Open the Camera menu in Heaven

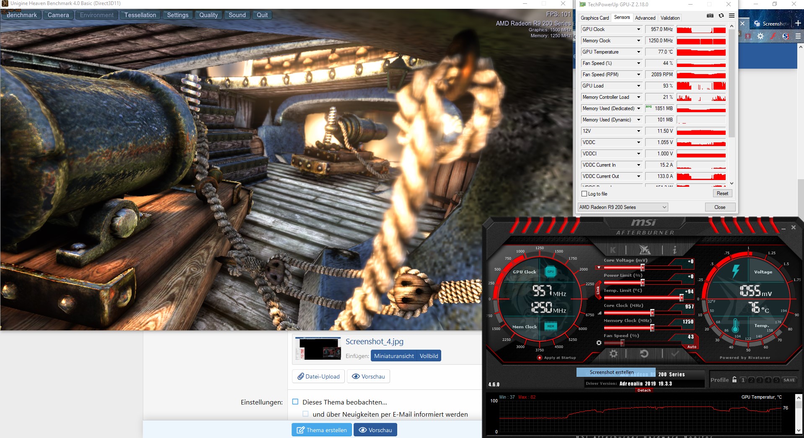pyautogui.click(x=58, y=15)
